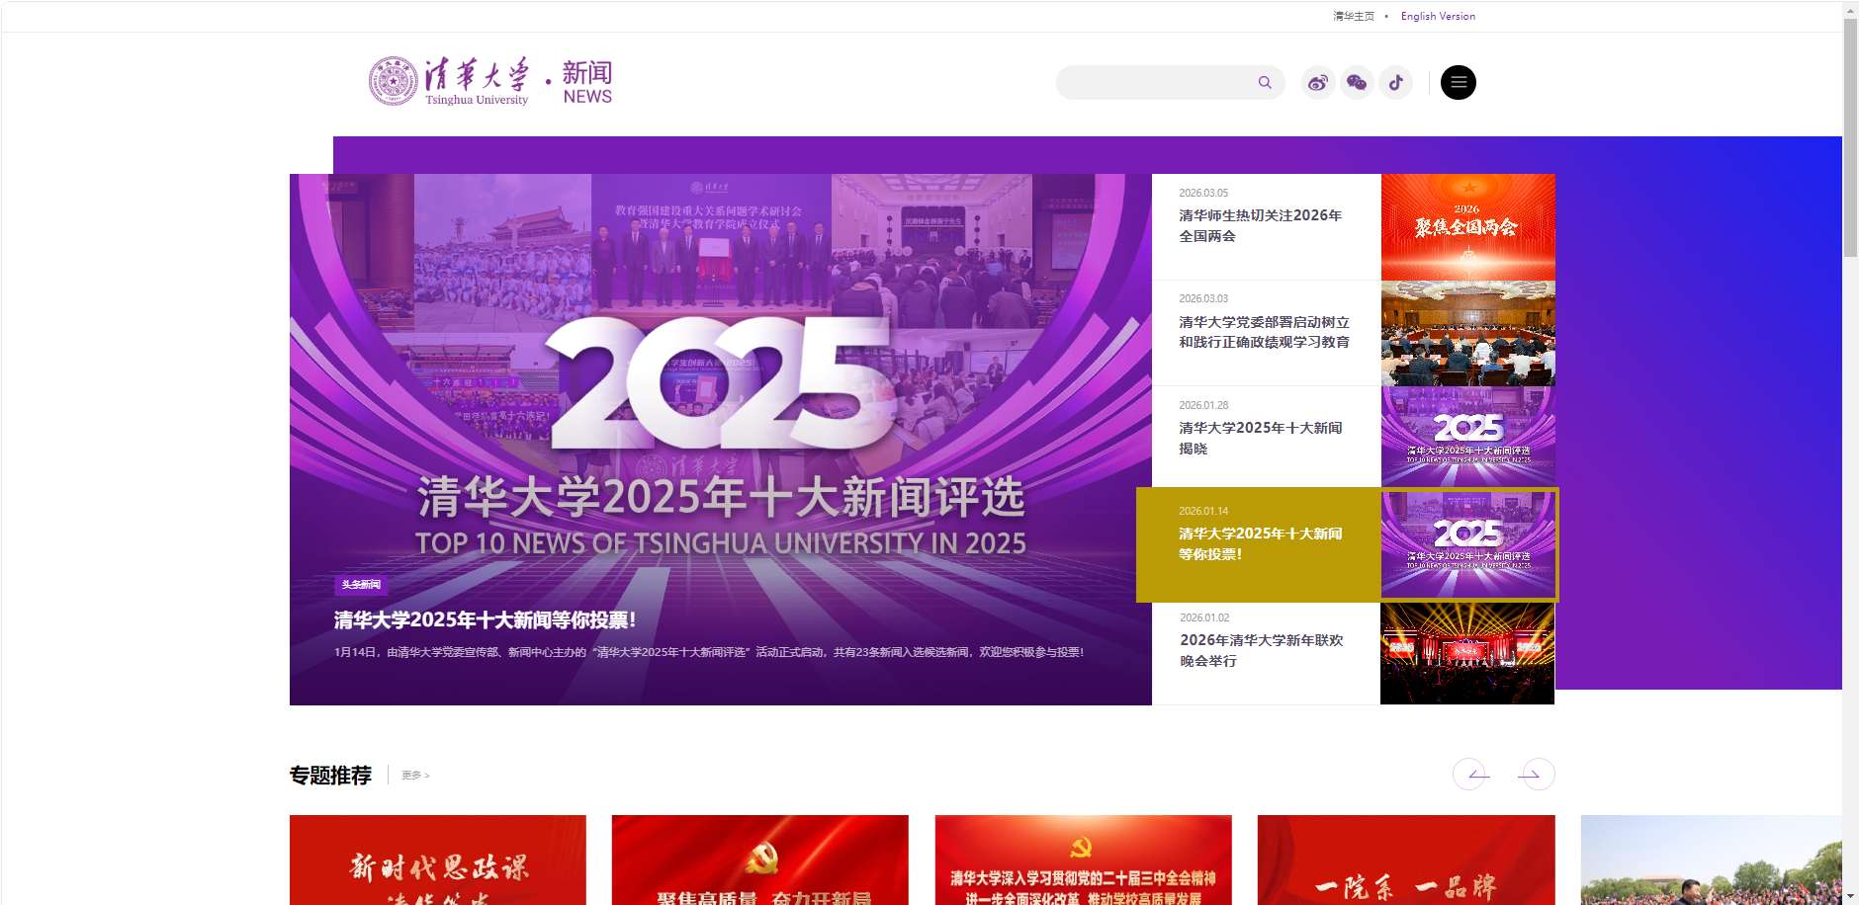The height and width of the screenshot is (905, 1859).
Task: Open the 新时代思政课 topic card
Action: pos(437,860)
